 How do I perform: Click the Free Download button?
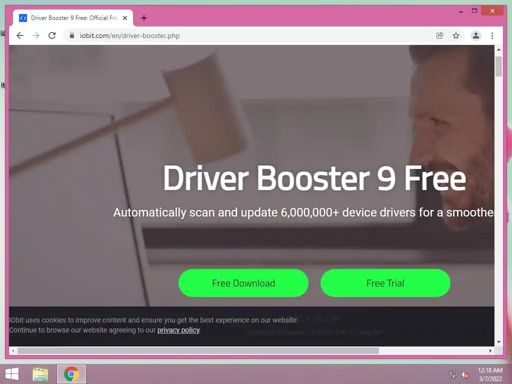[243, 283]
